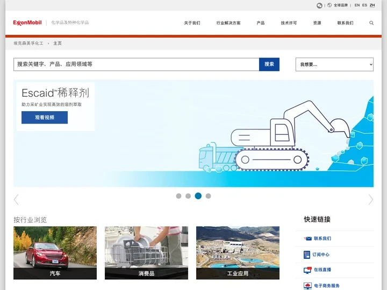This screenshot has height=290, width=387.
Task: Click 埃克森美孚化工 breadcrumb link
Action: (x=28, y=44)
